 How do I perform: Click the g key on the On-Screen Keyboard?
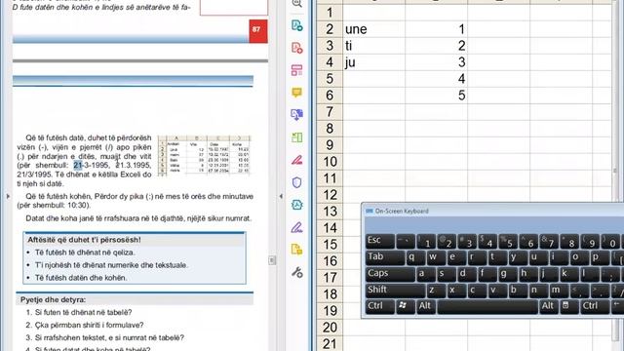click(x=507, y=274)
